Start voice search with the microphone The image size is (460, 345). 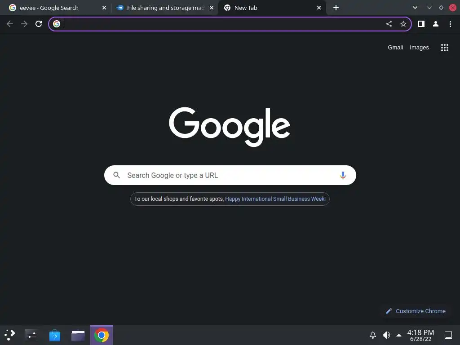click(343, 175)
